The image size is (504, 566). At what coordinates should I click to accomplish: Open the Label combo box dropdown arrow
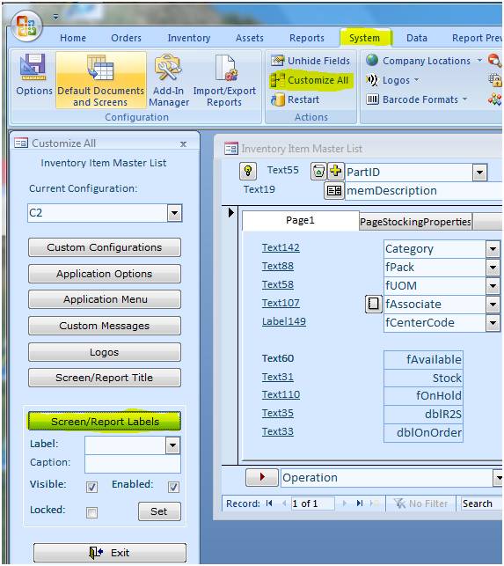pyautogui.click(x=172, y=445)
